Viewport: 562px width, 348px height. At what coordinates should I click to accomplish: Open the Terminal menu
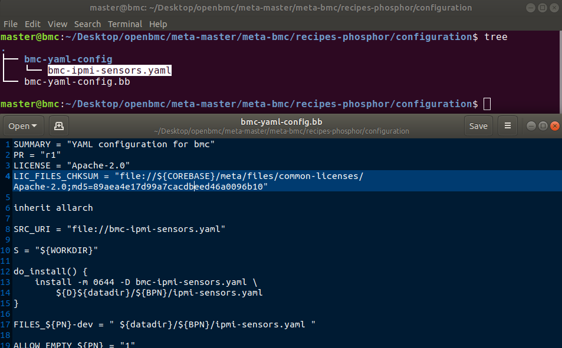pos(124,24)
